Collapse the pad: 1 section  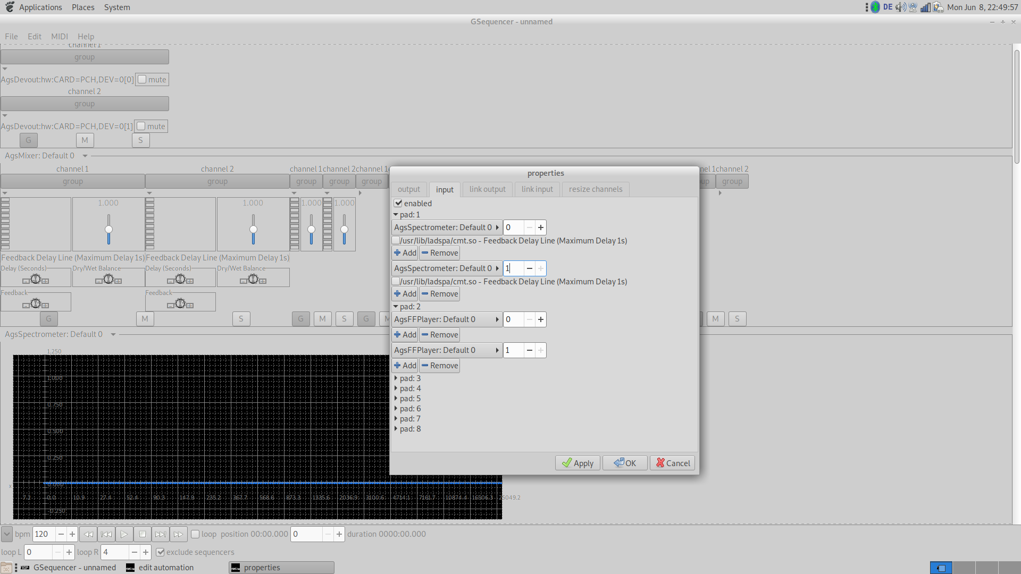pyautogui.click(x=396, y=215)
